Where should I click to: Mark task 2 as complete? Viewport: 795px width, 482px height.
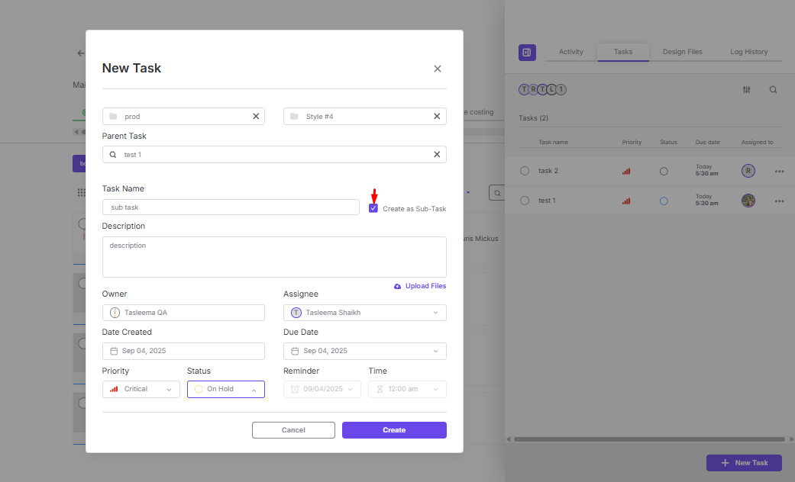pyautogui.click(x=525, y=171)
